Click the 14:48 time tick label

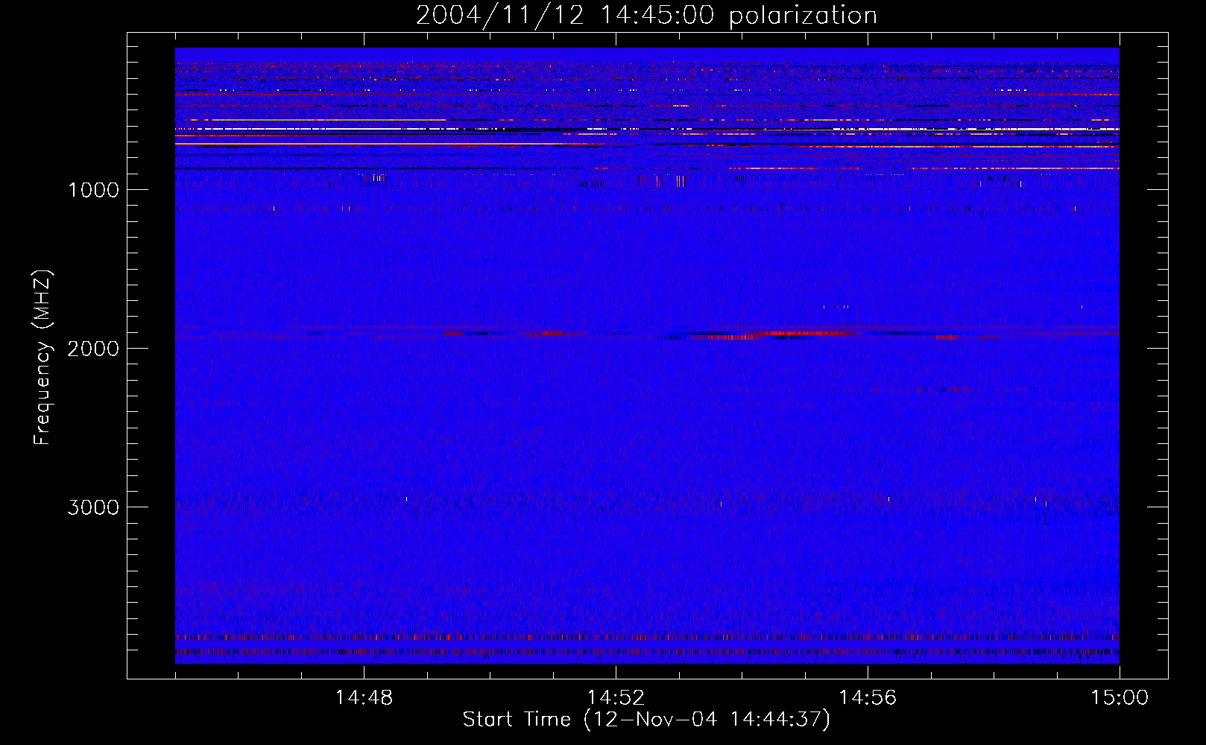coord(364,698)
